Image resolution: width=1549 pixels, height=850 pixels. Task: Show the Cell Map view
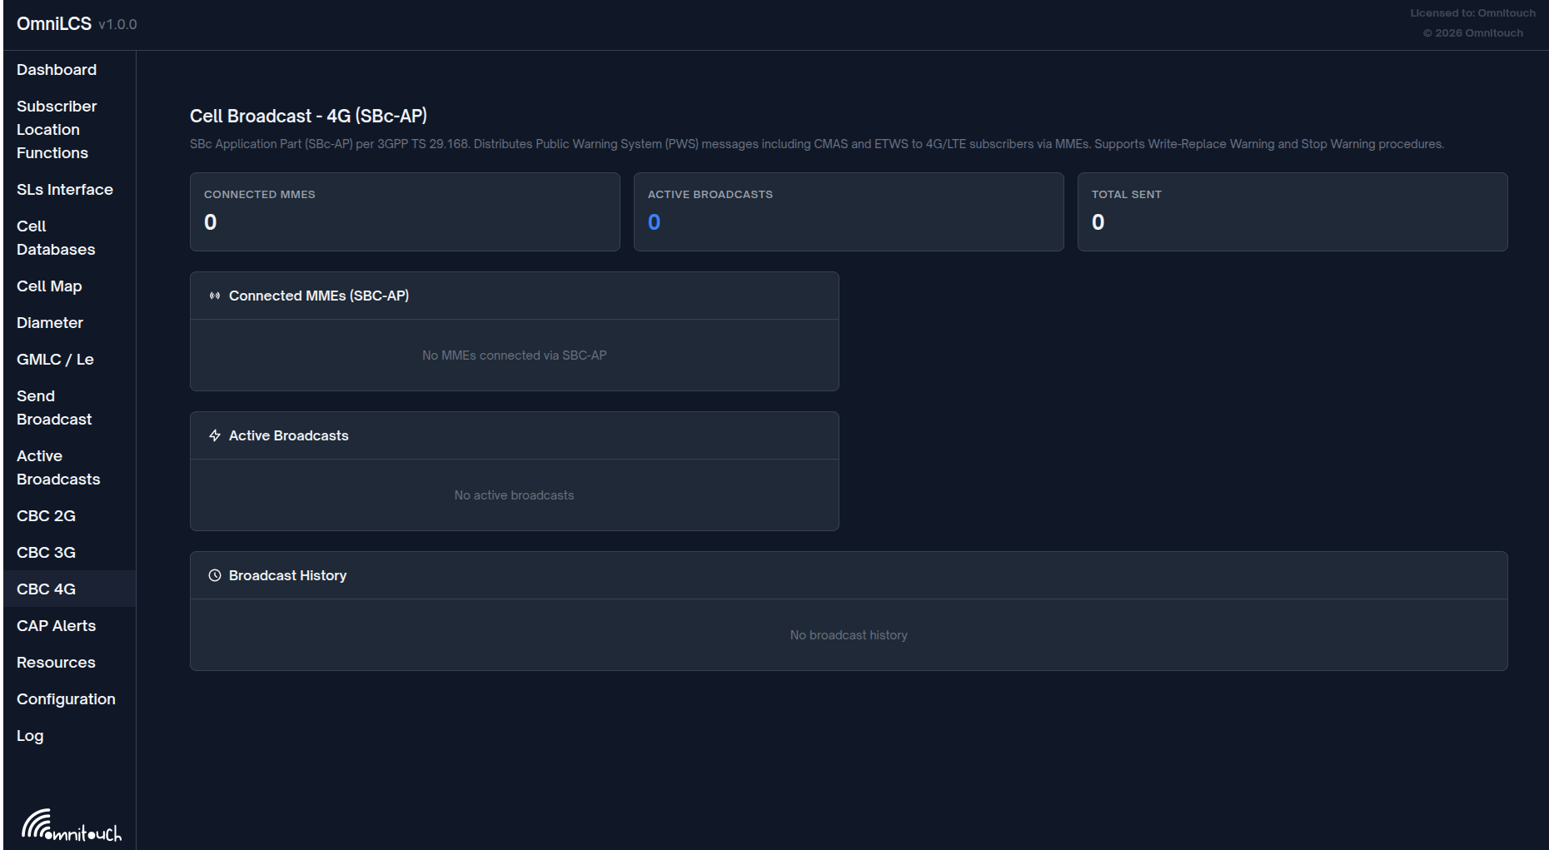(x=49, y=286)
